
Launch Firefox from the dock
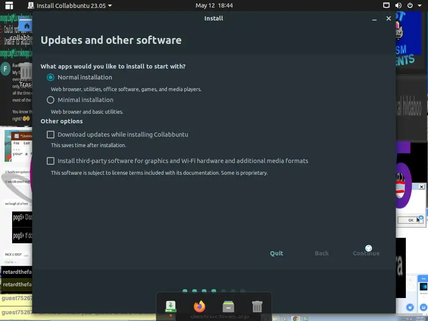(199, 306)
